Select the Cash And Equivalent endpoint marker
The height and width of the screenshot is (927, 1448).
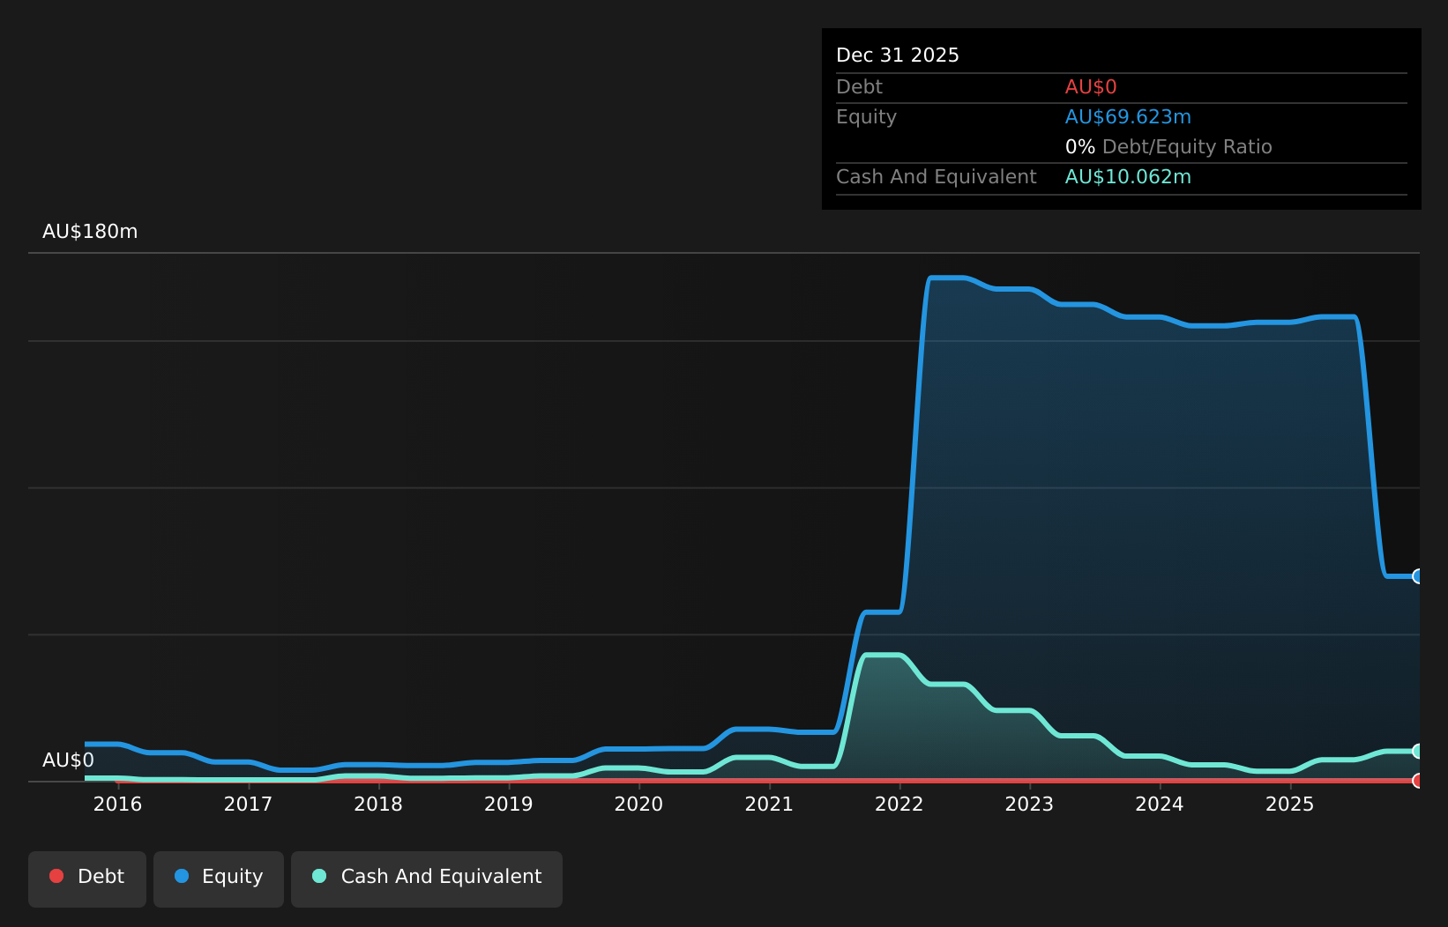click(1418, 751)
